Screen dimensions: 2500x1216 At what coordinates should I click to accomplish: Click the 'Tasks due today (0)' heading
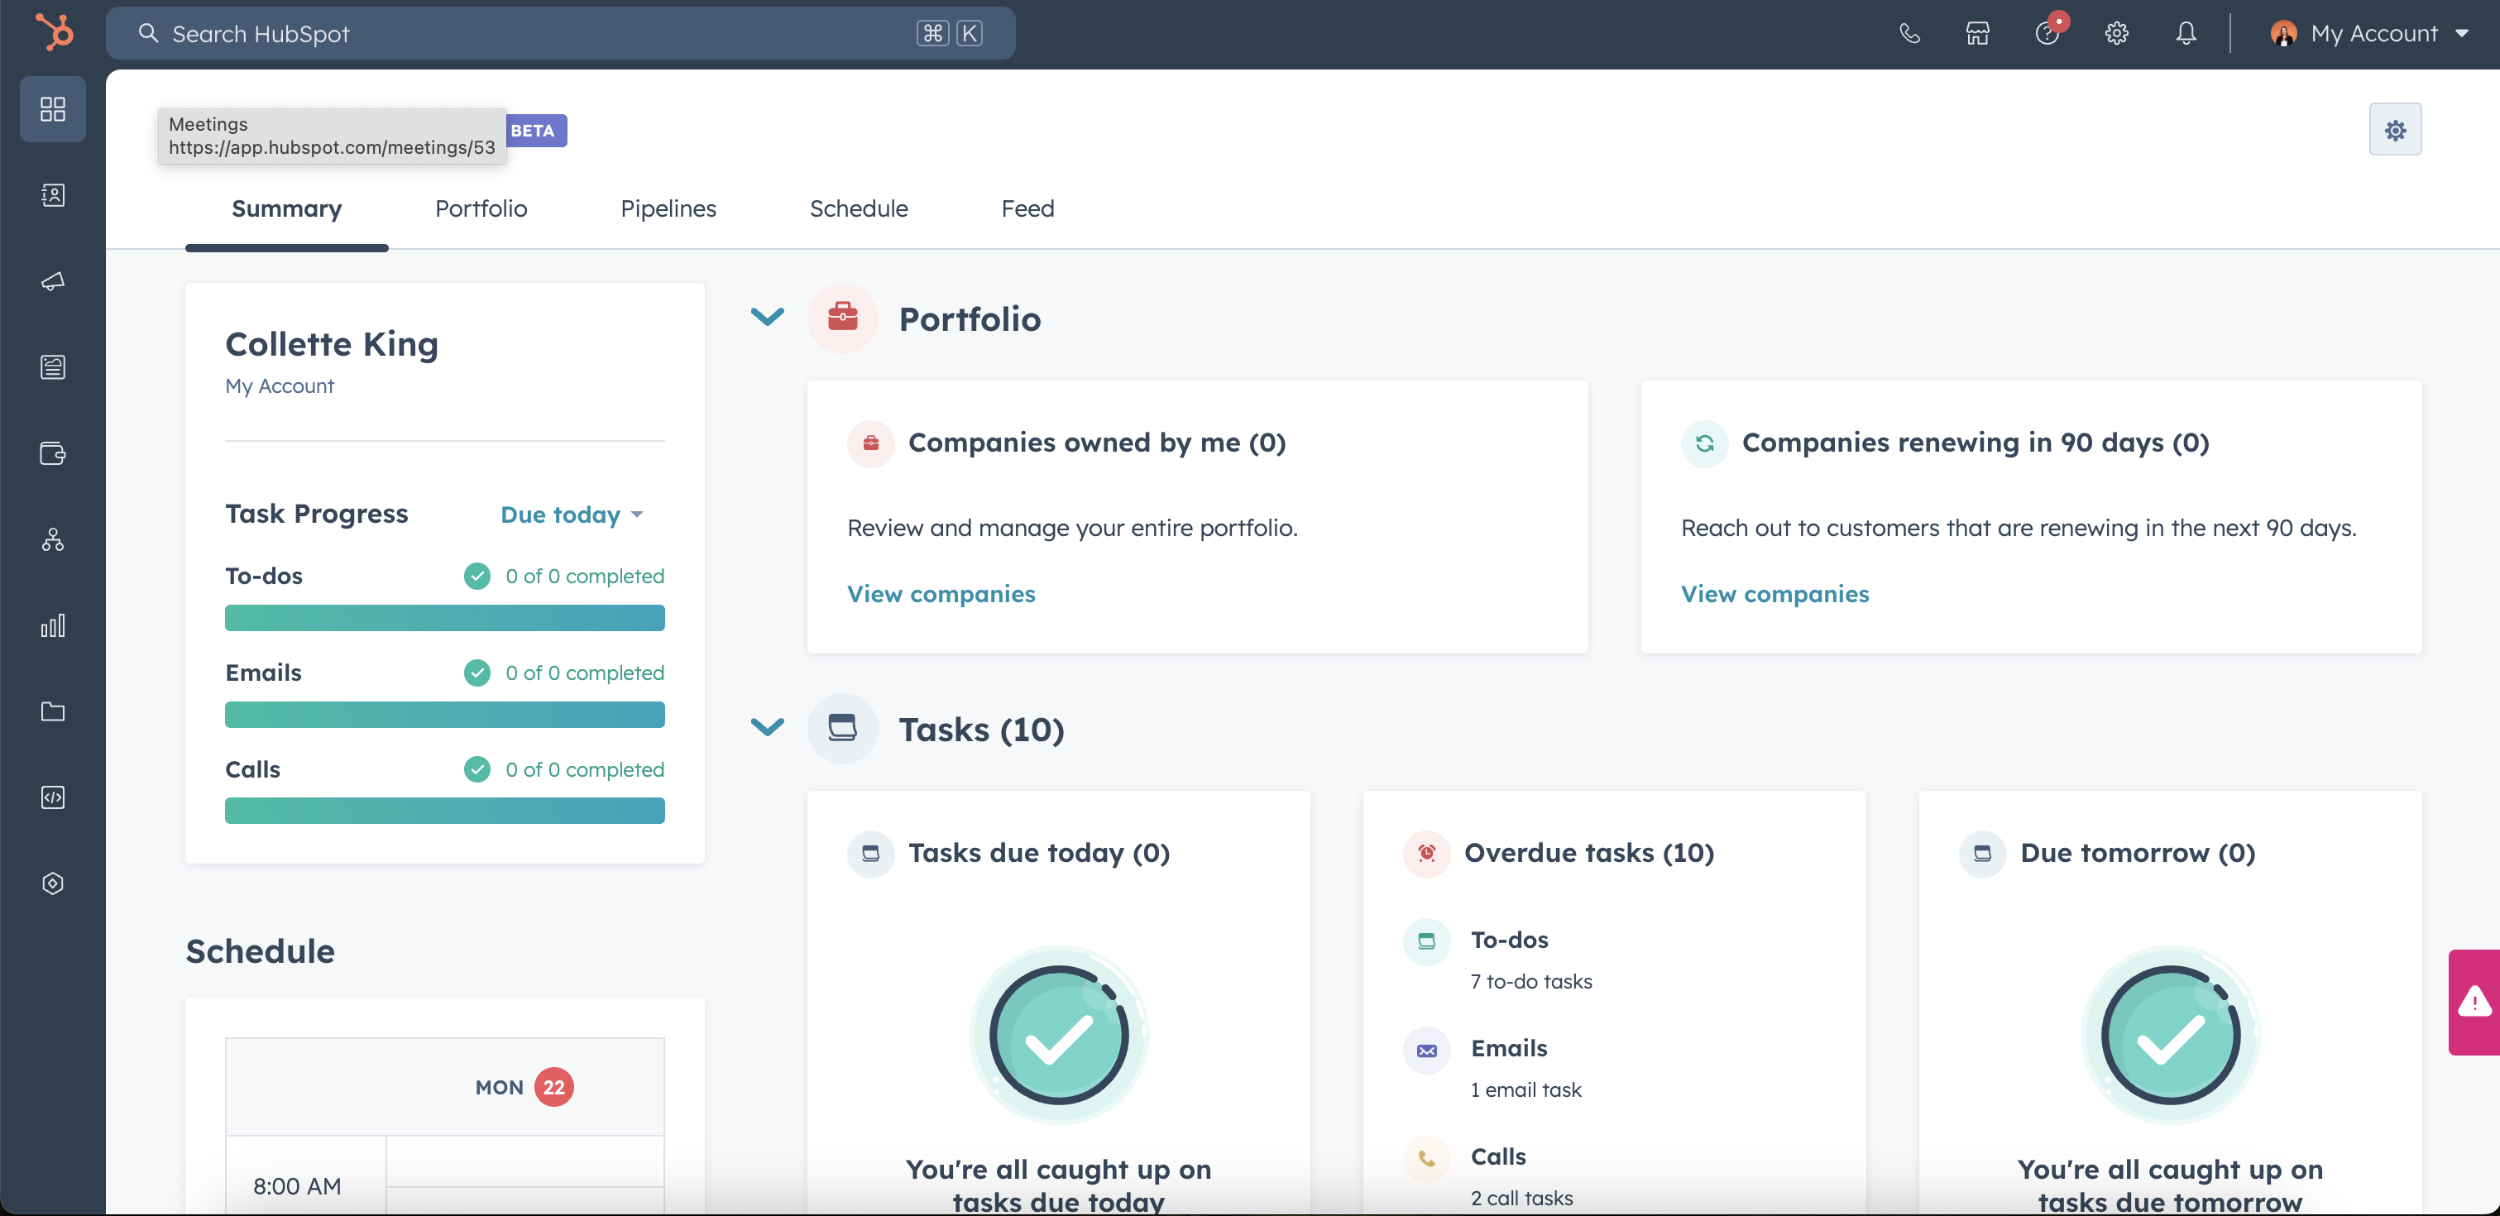(1038, 853)
